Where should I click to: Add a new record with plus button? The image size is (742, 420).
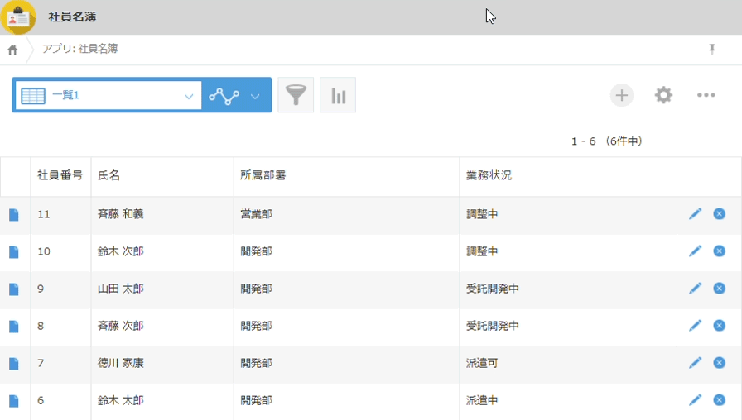click(x=622, y=95)
